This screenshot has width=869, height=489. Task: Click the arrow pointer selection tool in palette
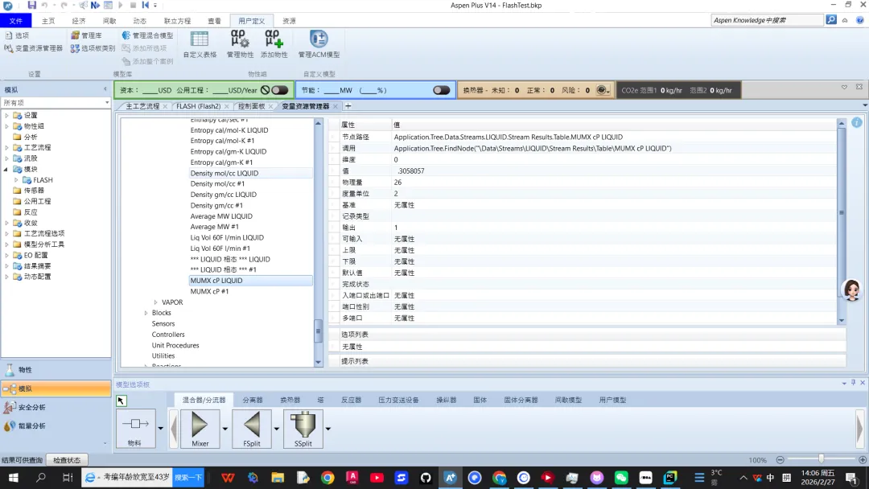tap(121, 401)
